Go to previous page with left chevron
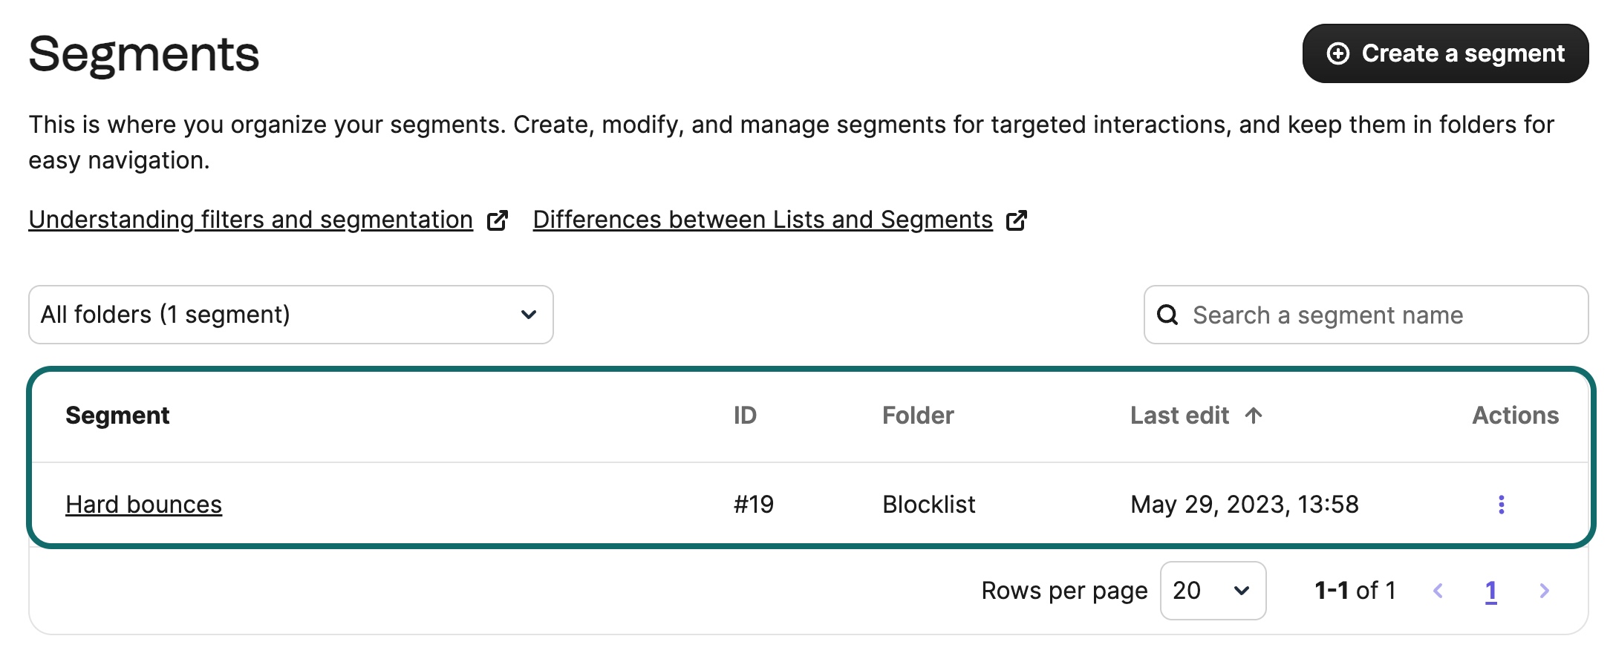 [1438, 591]
